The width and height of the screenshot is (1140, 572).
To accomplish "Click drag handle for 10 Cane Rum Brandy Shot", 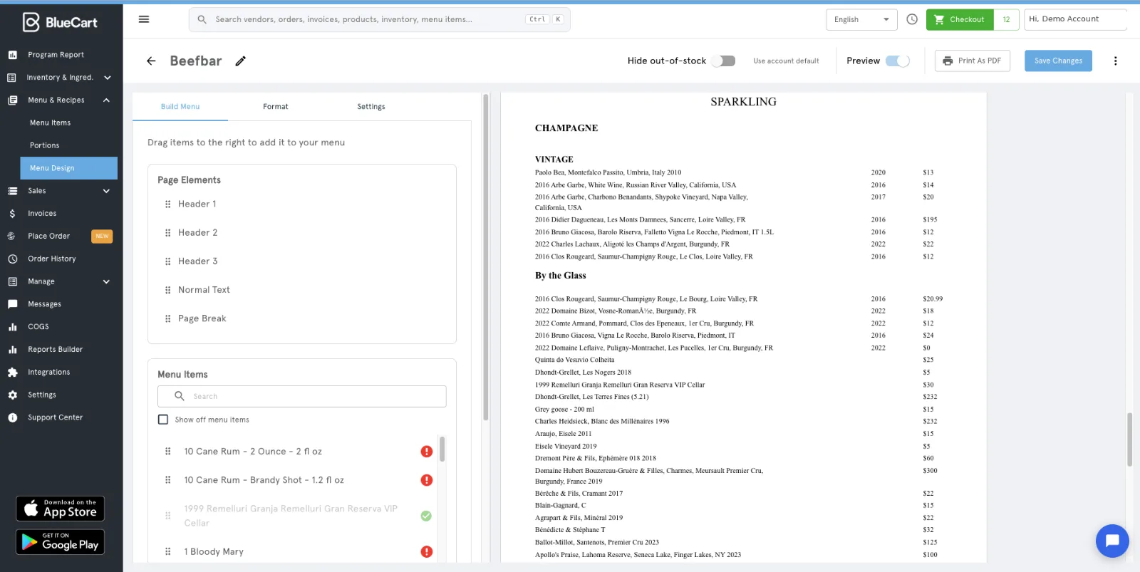I will (168, 480).
